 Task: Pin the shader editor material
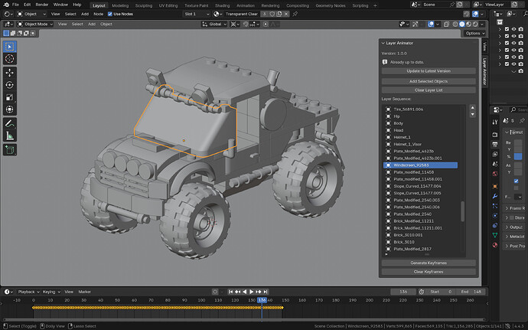pos(295,14)
